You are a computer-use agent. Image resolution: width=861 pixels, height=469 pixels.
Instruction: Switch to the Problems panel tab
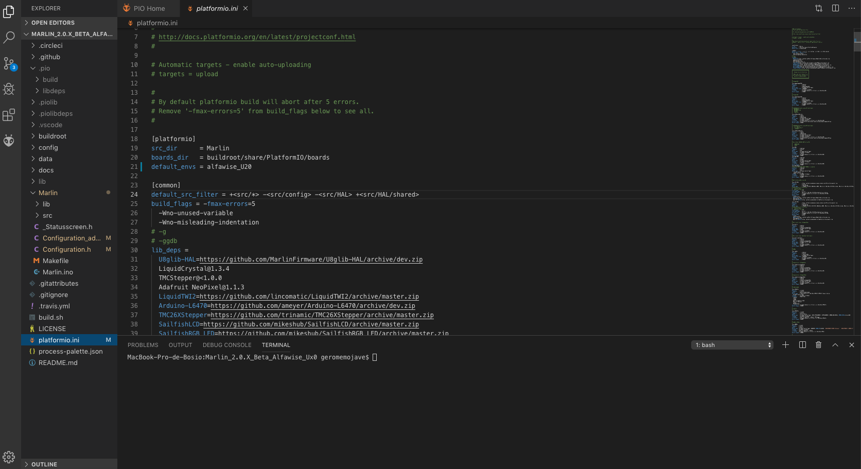pyautogui.click(x=143, y=345)
